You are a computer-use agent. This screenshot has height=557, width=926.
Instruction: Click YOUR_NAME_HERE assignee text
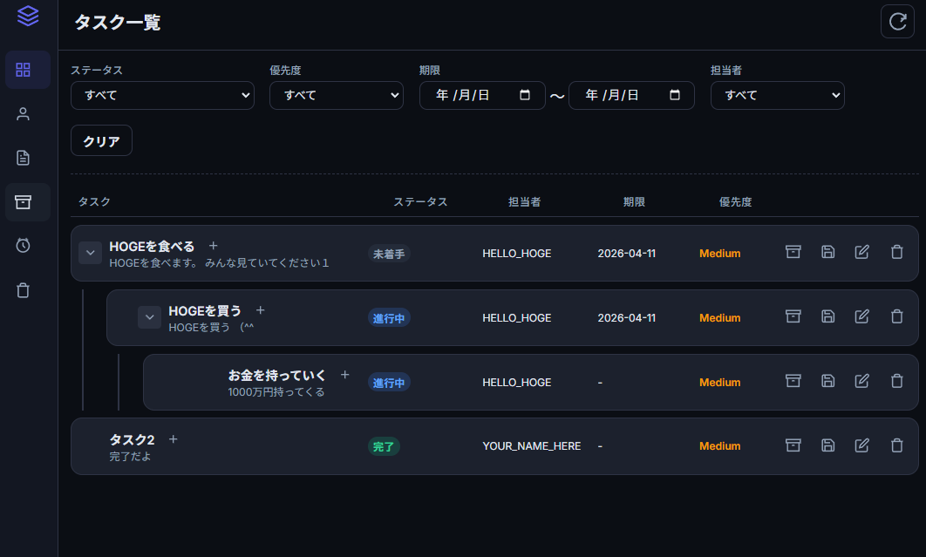[532, 446]
